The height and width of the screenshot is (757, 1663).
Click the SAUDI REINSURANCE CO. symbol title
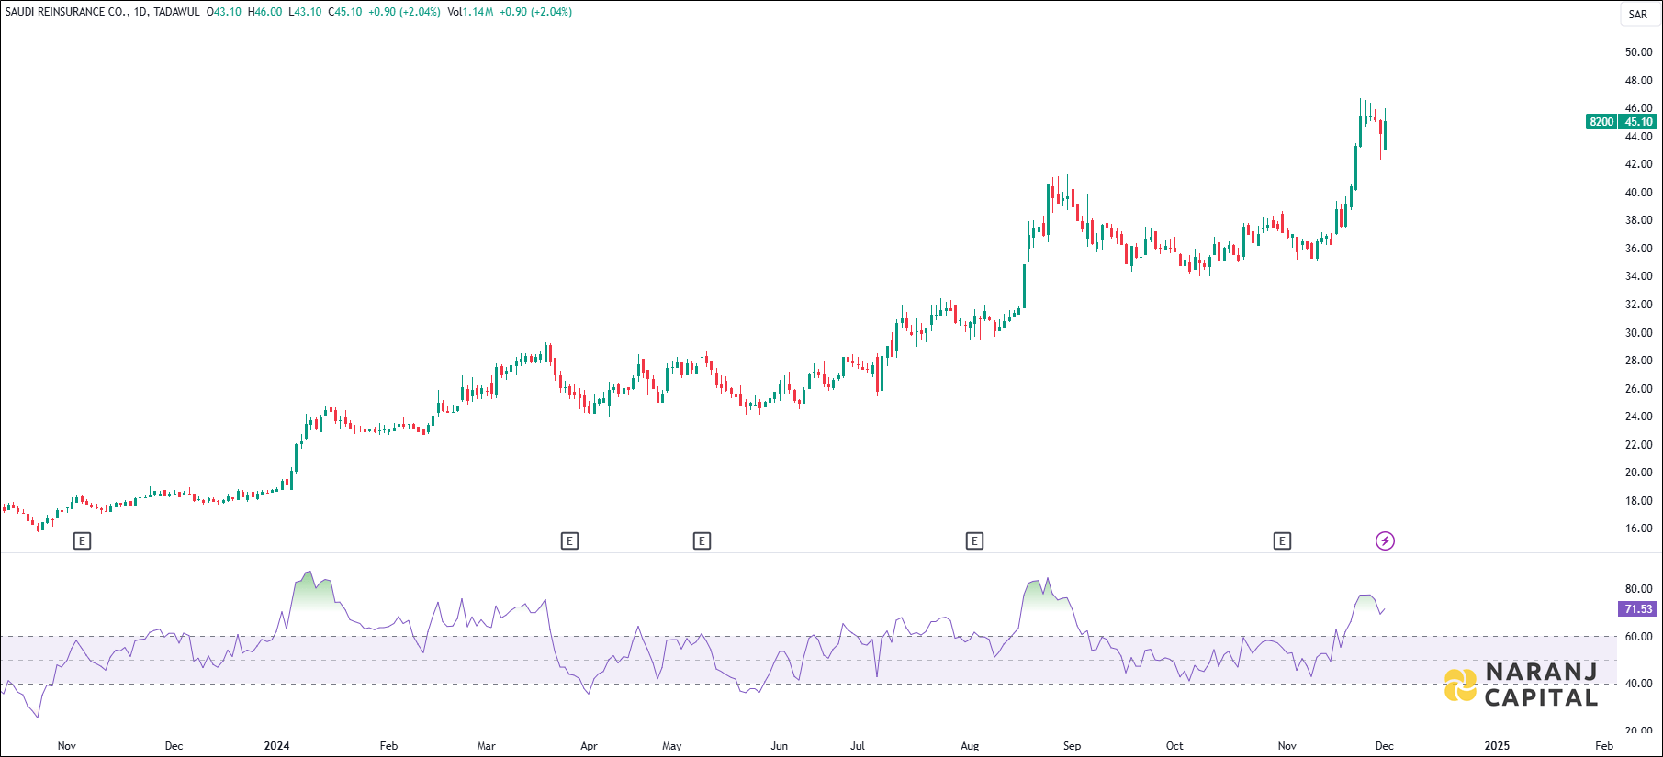point(66,12)
